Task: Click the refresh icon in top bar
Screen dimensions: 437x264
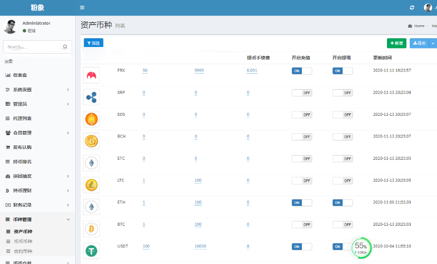Action: click(x=412, y=7)
